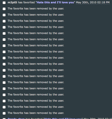The height and width of the screenshot is (119, 112).
Task: Check the fifth removed-favorite notice checkbox
Action: point(4,34)
